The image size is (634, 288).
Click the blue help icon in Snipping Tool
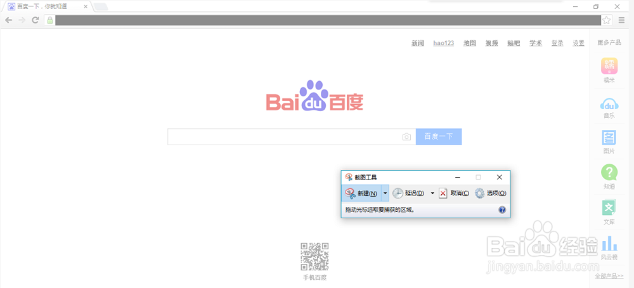point(502,210)
